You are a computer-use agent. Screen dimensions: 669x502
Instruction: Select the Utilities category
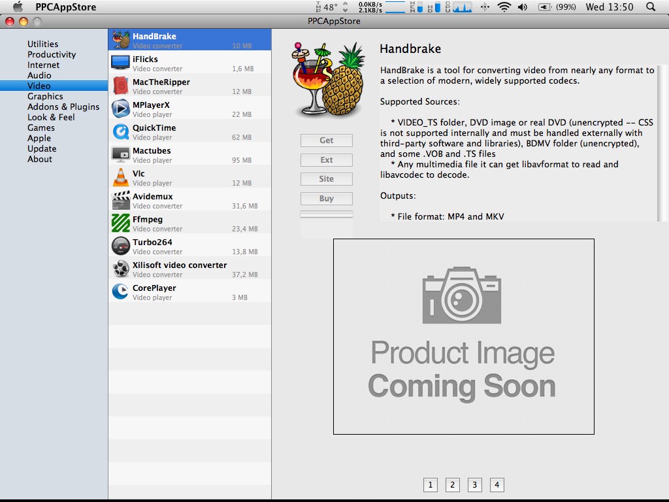click(42, 44)
